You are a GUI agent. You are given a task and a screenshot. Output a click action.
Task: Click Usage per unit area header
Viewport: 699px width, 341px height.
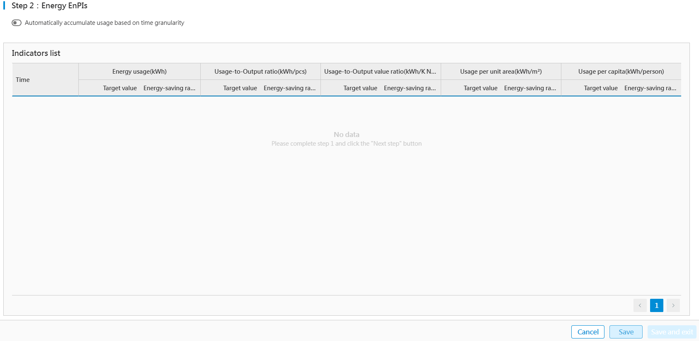coord(501,72)
